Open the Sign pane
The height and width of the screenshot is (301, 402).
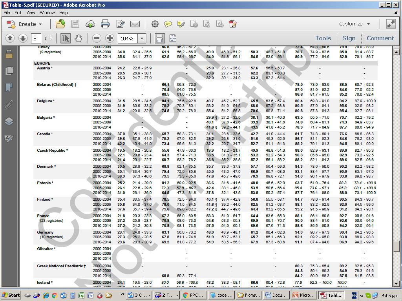pyautogui.click(x=349, y=38)
